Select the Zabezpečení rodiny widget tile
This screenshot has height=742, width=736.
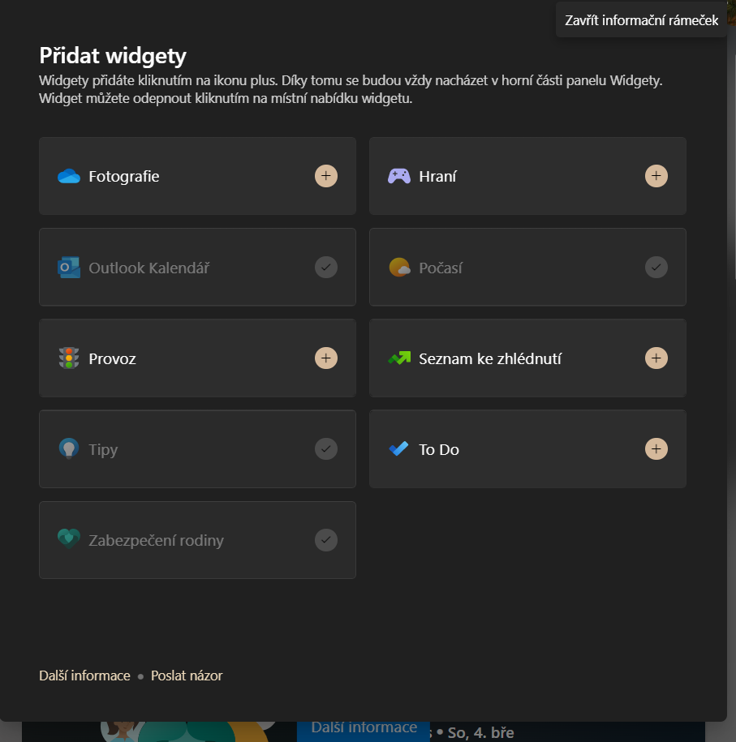pos(197,540)
